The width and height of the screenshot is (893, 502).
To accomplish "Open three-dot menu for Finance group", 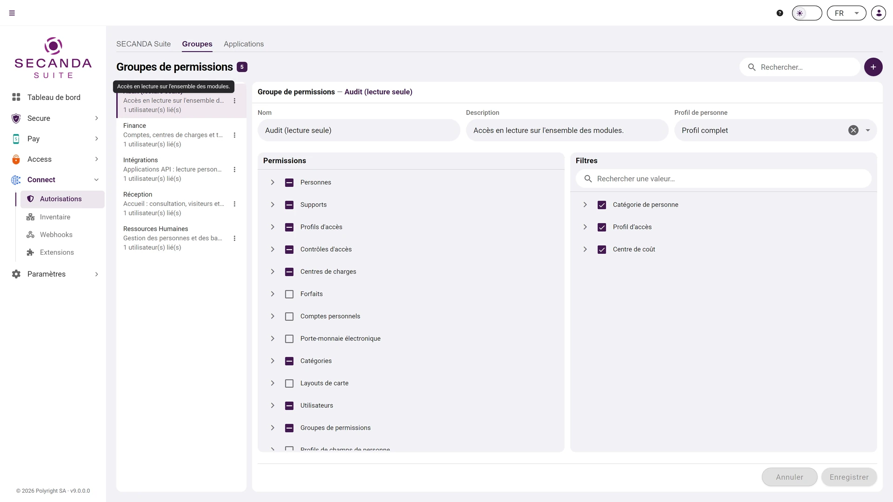I will coord(234,135).
